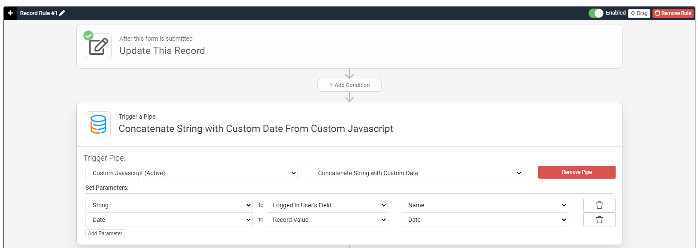Click the Update This Record edit icon
This screenshot has width=698, height=248.
pos(99,46)
